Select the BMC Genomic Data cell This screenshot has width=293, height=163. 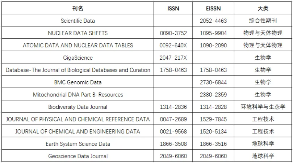tap(78, 82)
